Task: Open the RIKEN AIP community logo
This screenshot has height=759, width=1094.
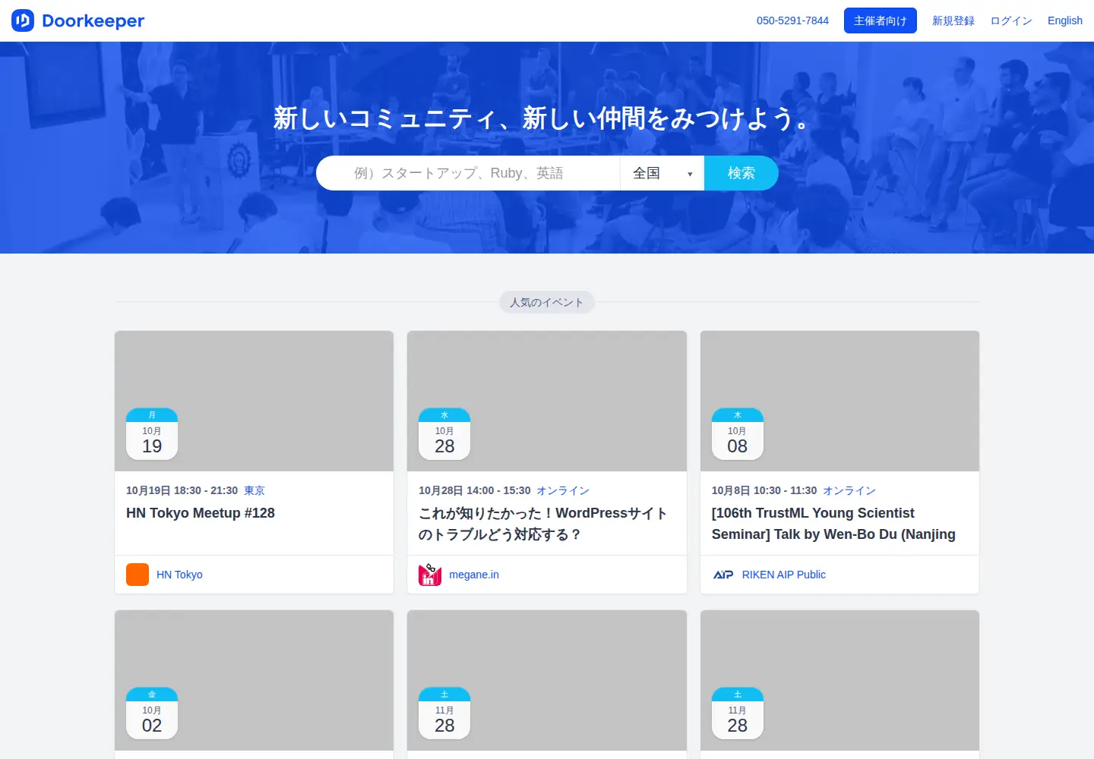Action: 723,575
